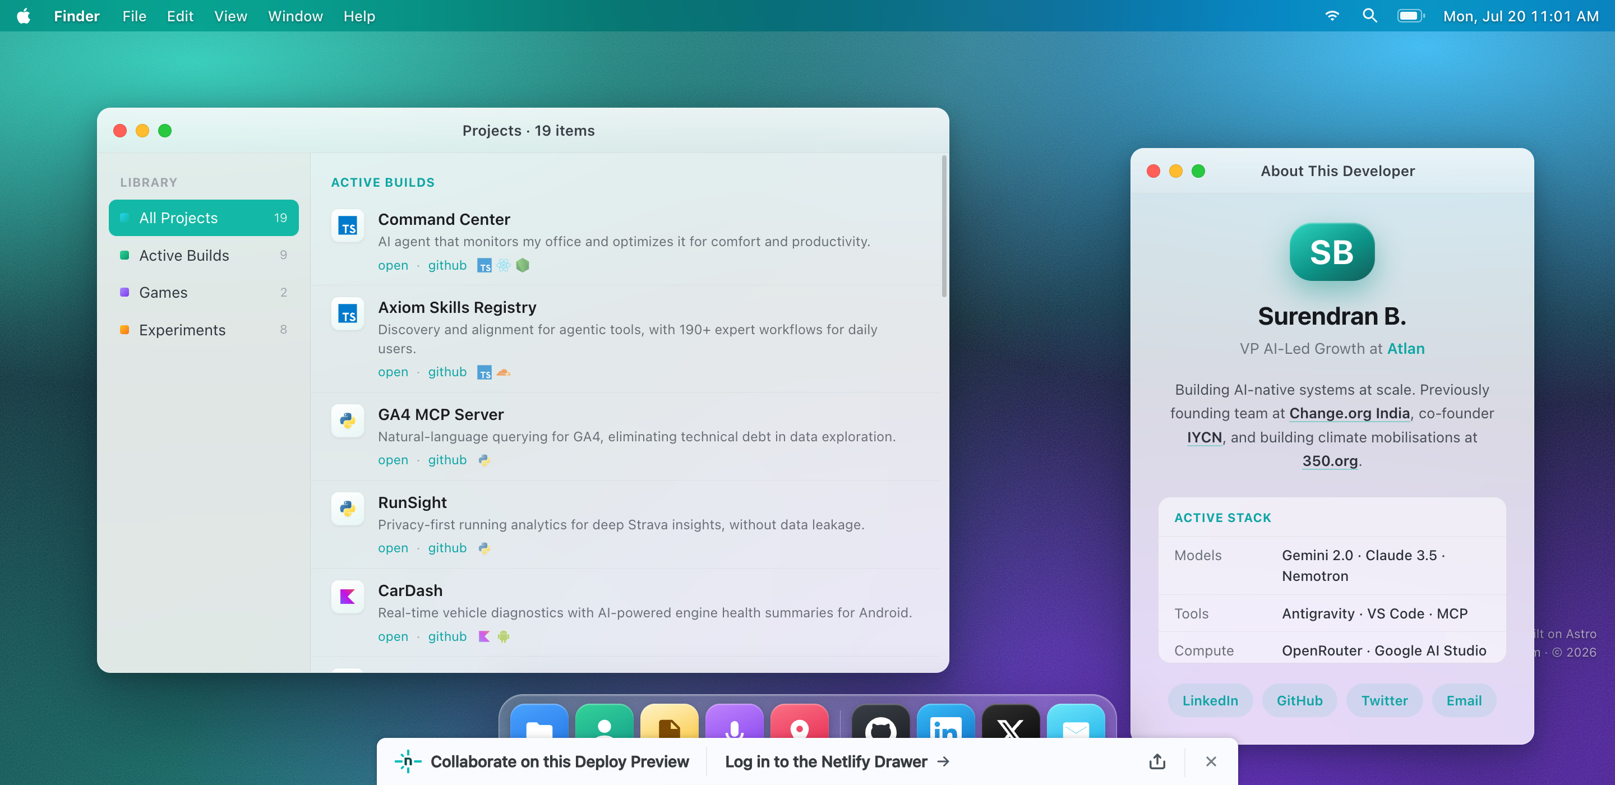Viewport: 1615px width, 785px height.
Task: Follow the 350.org link
Action: click(x=1330, y=461)
